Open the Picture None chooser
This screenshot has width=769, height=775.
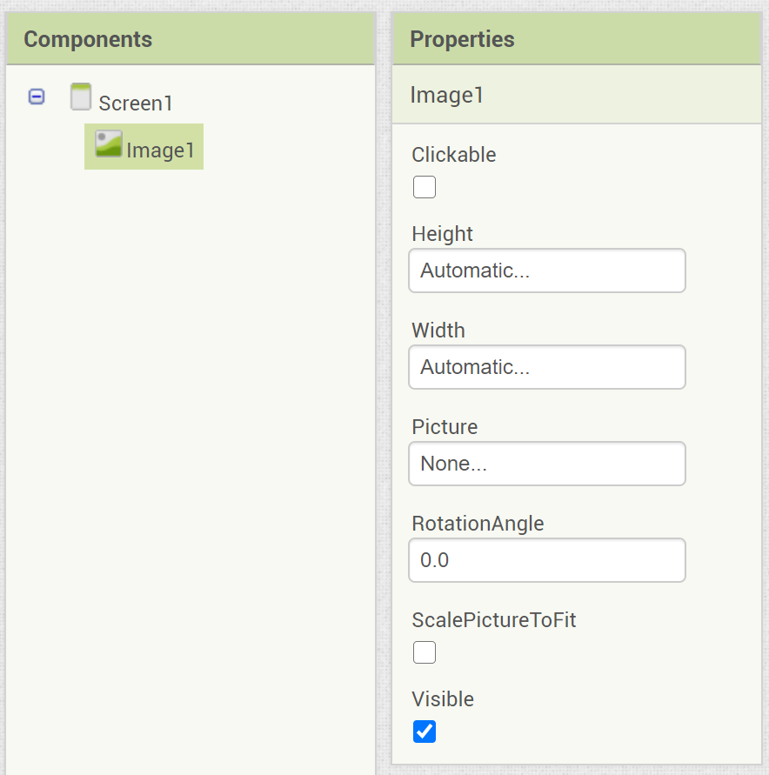[x=546, y=464]
